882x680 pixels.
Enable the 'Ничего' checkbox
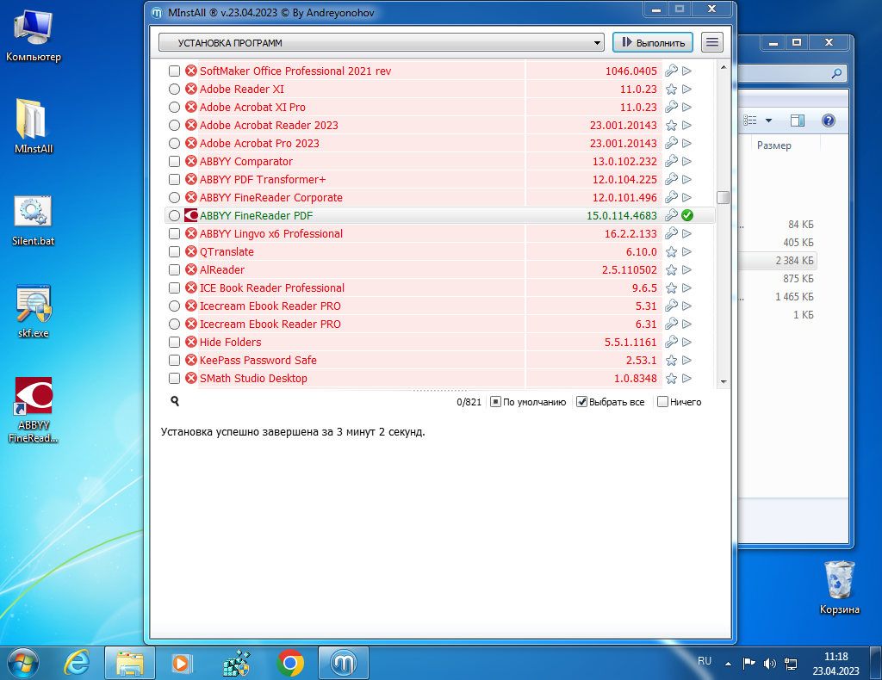click(x=662, y=402)
